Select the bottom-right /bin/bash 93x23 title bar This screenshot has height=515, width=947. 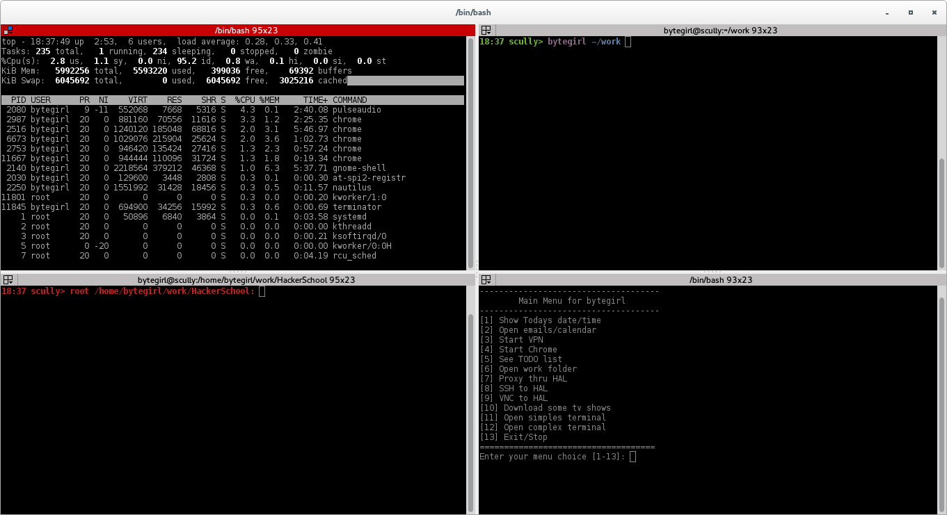pos(713,279)
